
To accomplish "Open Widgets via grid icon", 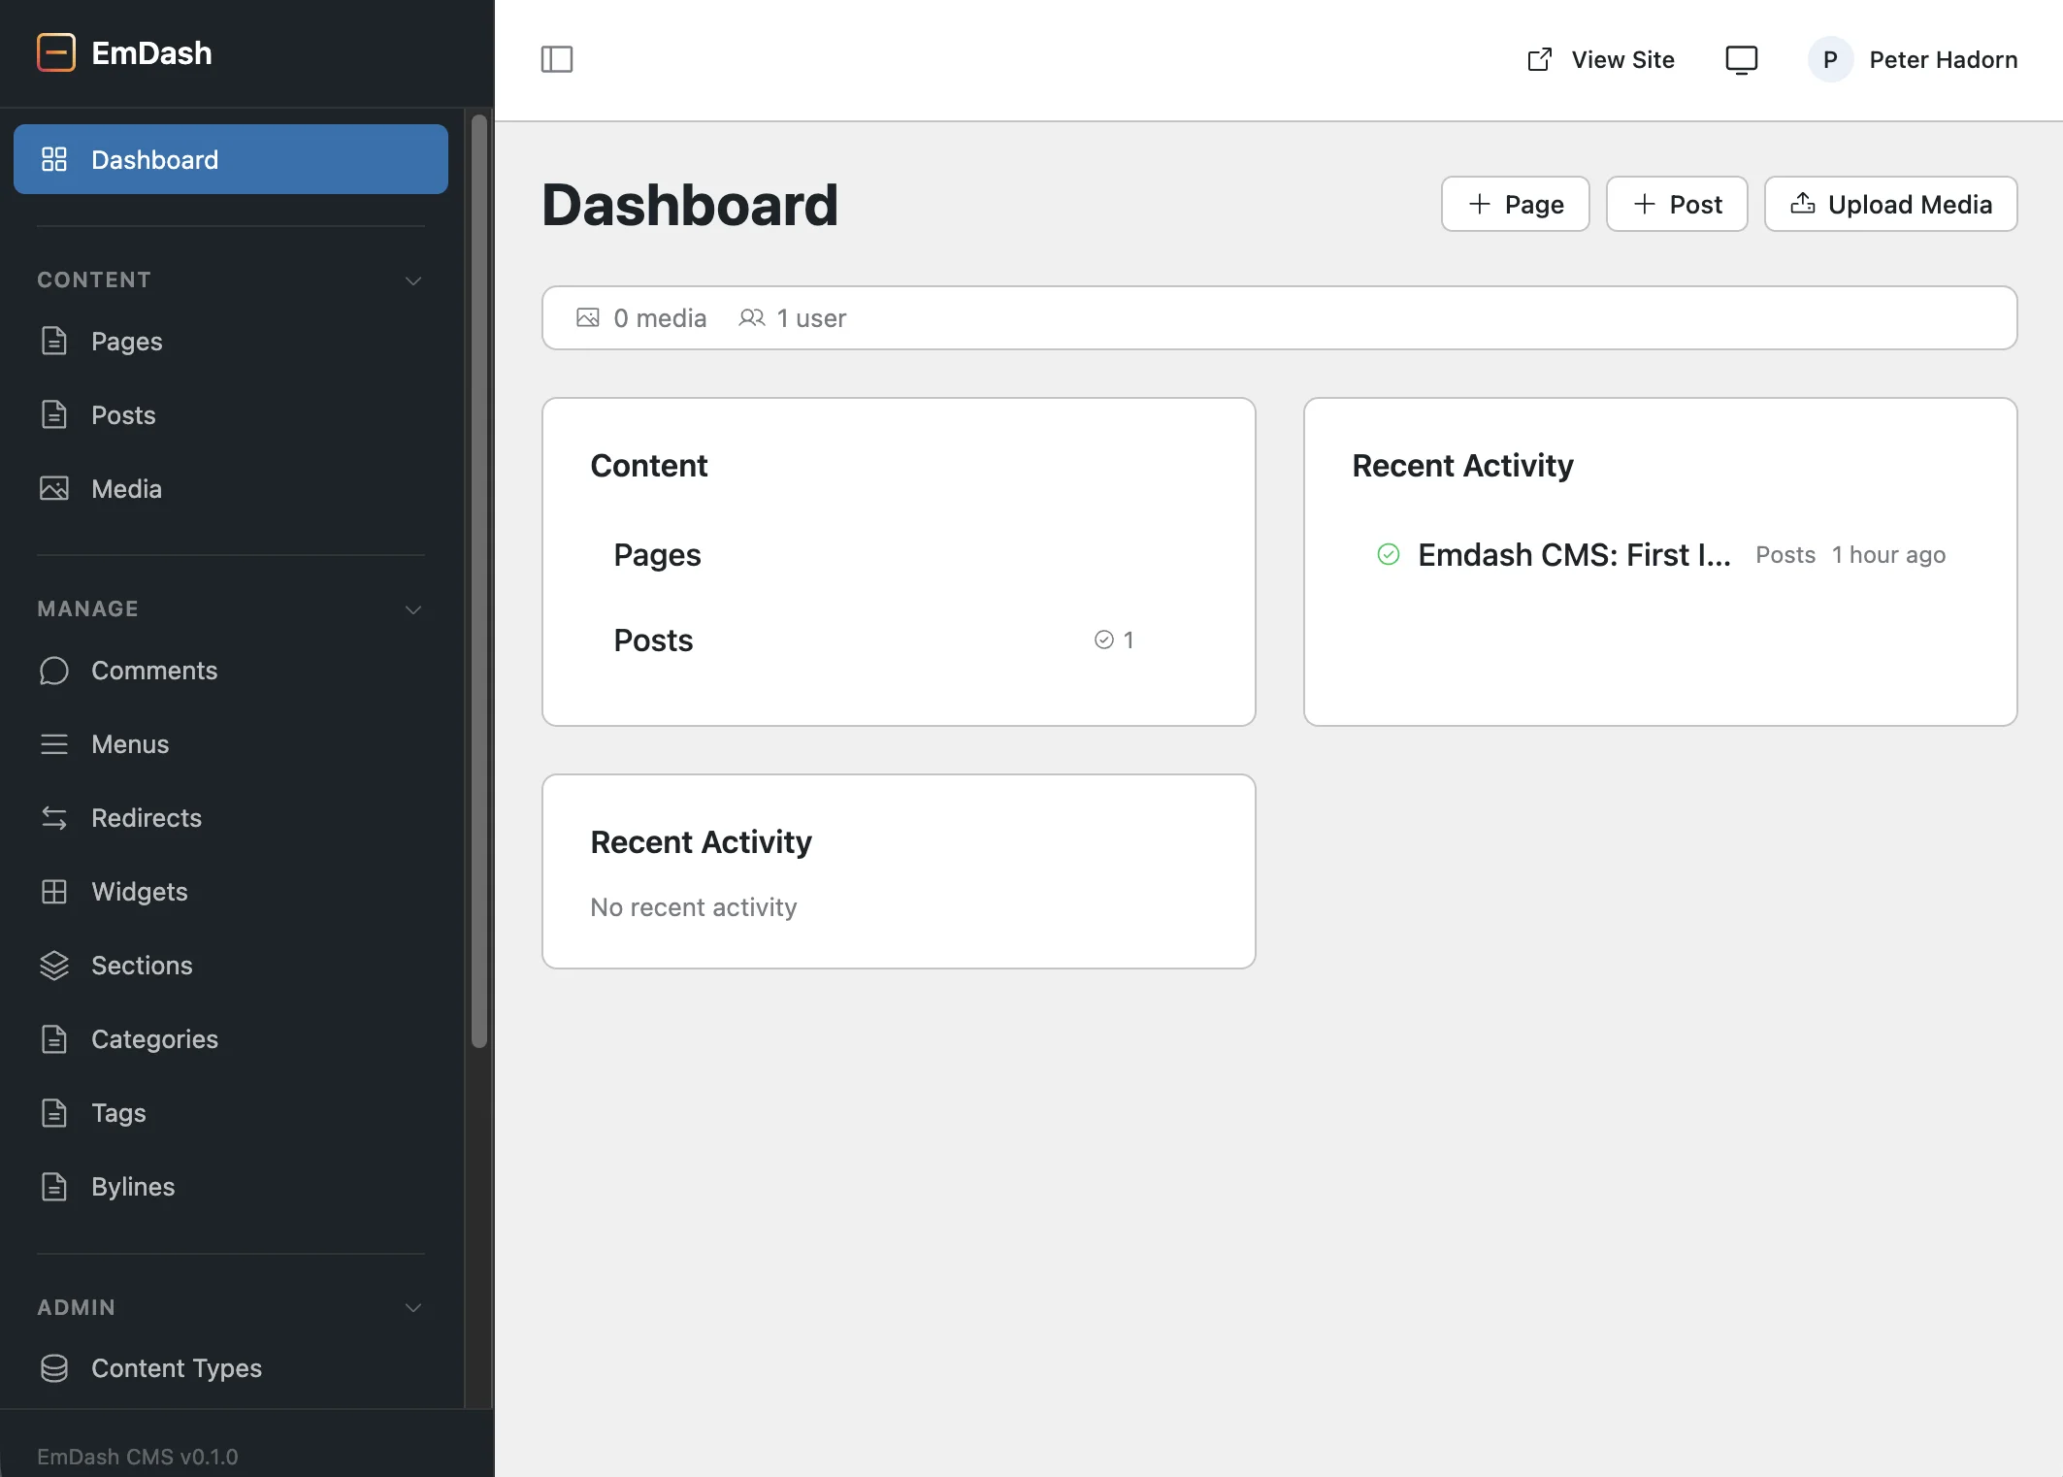I will tap(54, 892).
